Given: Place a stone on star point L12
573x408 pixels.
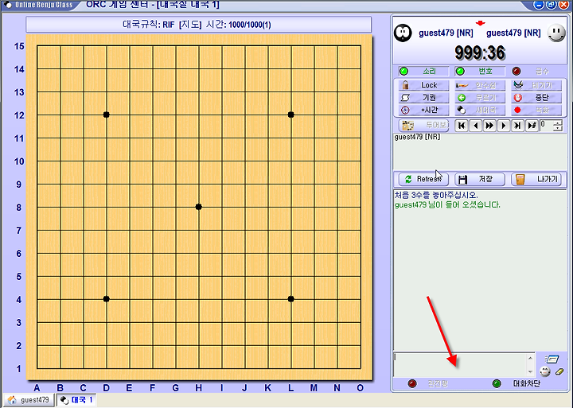Looking at the screenshot, I should (291, 115).
